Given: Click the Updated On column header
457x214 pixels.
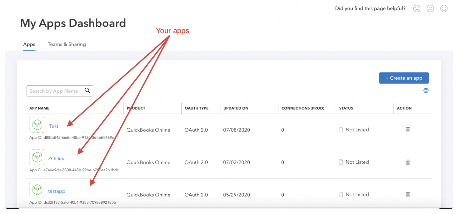Looking at the screenshot, I should [x=236, y=108].
